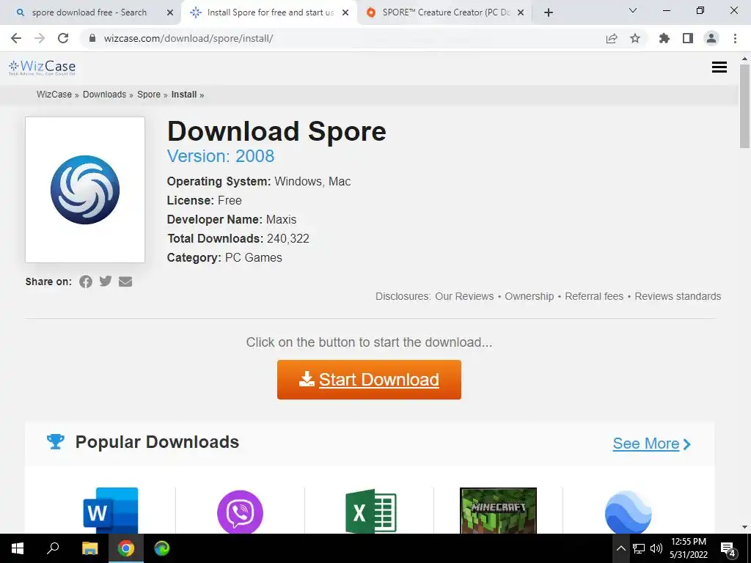Click the 'Download Spore' heading

pos(276,131)
